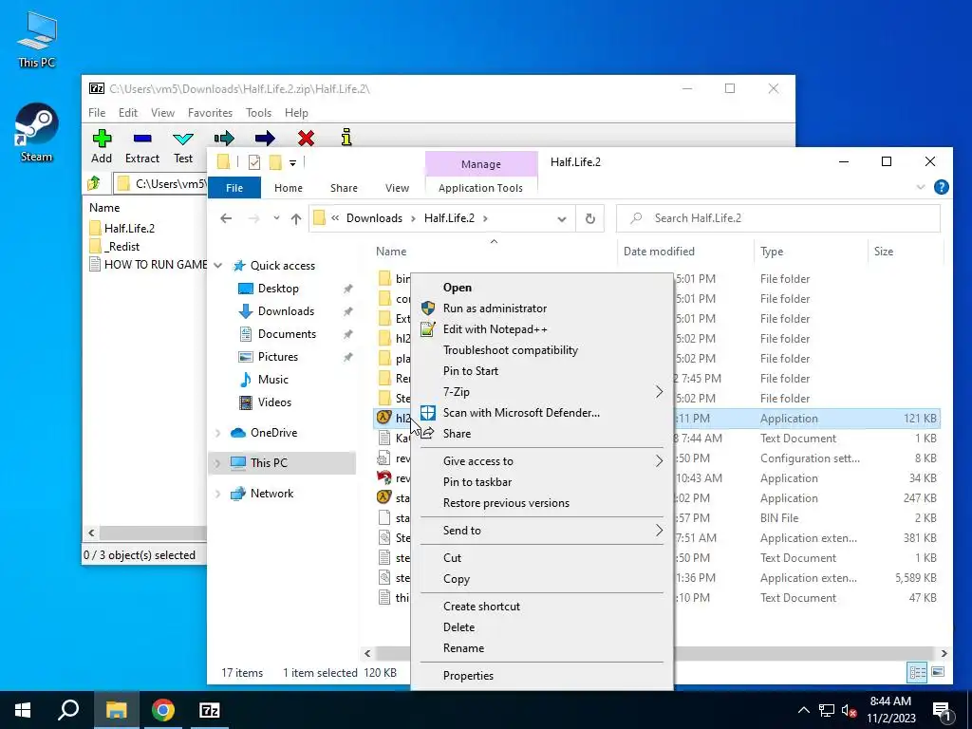This screenshot has width=972, height=729.
Task: Expand the Give access to submenu
Action: tap(542, 461)
